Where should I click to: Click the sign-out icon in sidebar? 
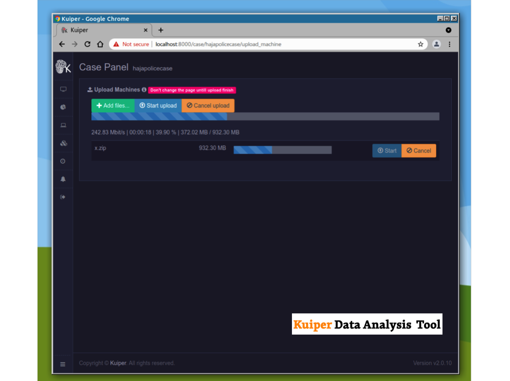tap(63, 197)
